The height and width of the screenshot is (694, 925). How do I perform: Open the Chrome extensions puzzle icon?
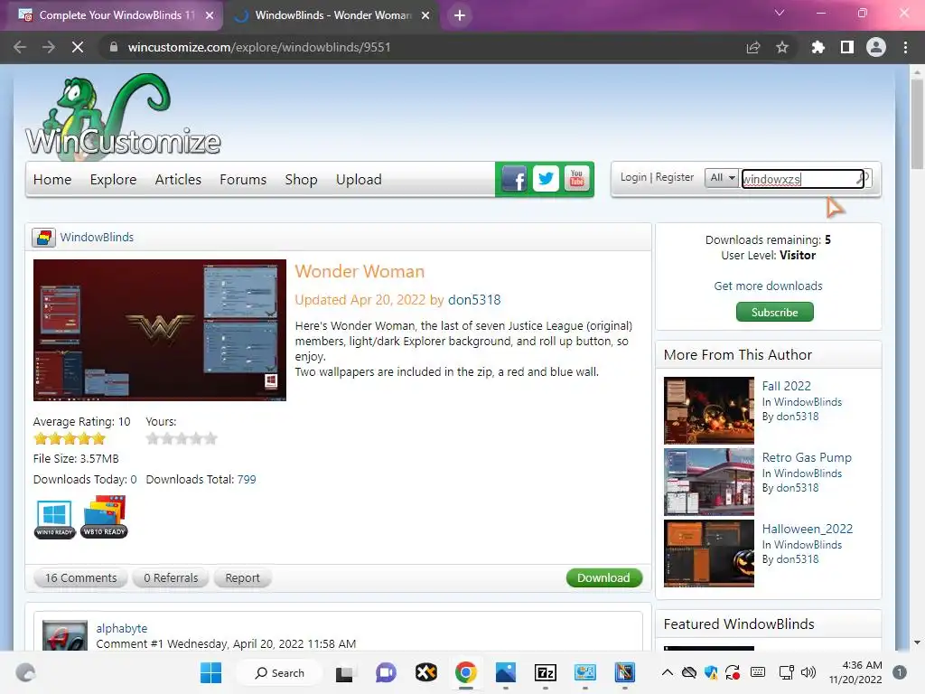818,47
